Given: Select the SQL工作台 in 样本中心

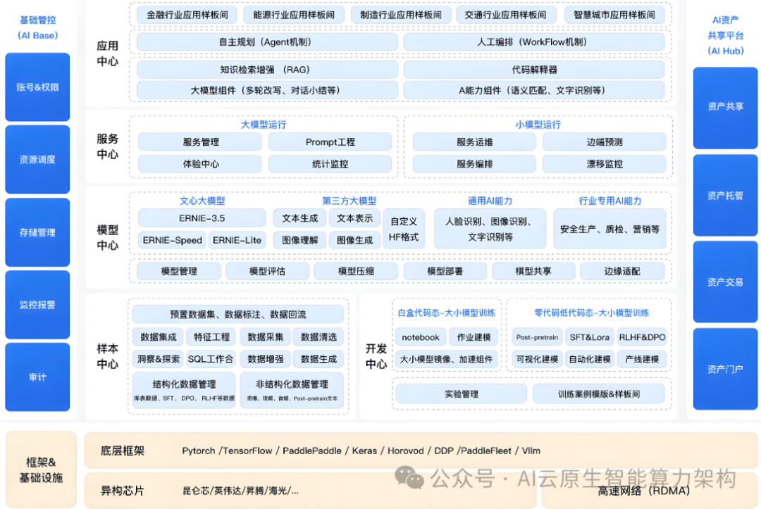Looking at the screenshot, I should (x=211, y=360).
